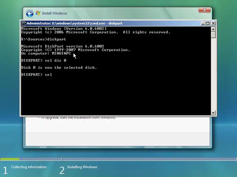The width and height of the screenshot is (237, 177).
Task: Maximize the diskpart command prompt window
Action: coord(208,23)
